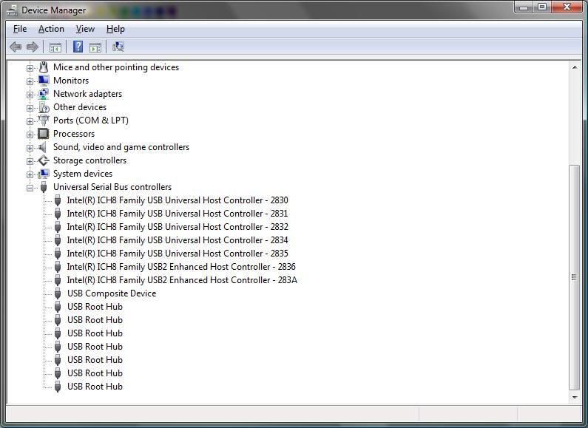This screenshot has width=588, height=428.
Task: Select System devices label in tree
Action: coord(83,174)
